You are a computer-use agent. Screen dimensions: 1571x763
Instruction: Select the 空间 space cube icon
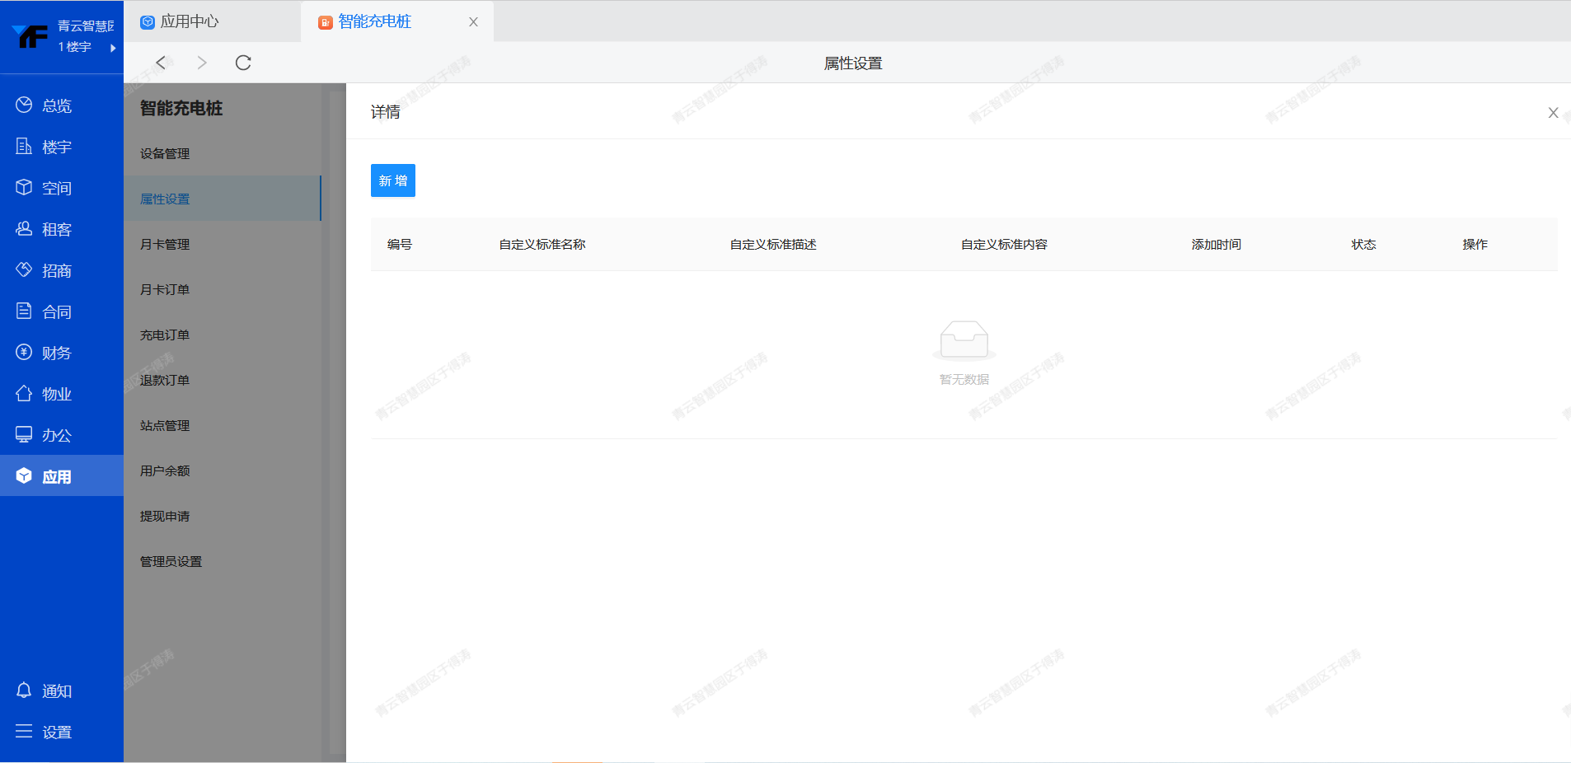tap(24, 188)
